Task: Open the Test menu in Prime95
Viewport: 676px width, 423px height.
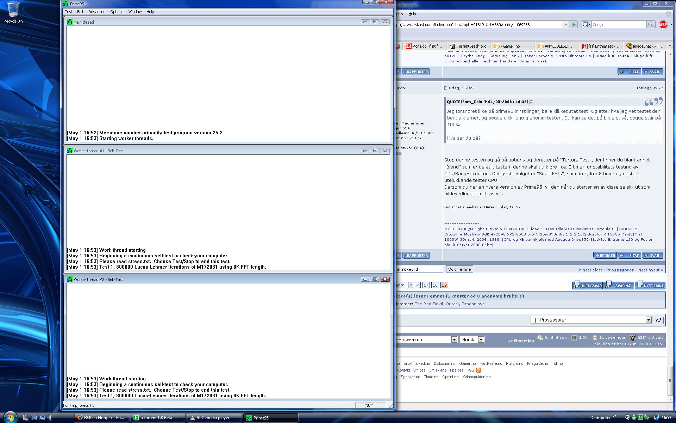Action: coord(68,12)
